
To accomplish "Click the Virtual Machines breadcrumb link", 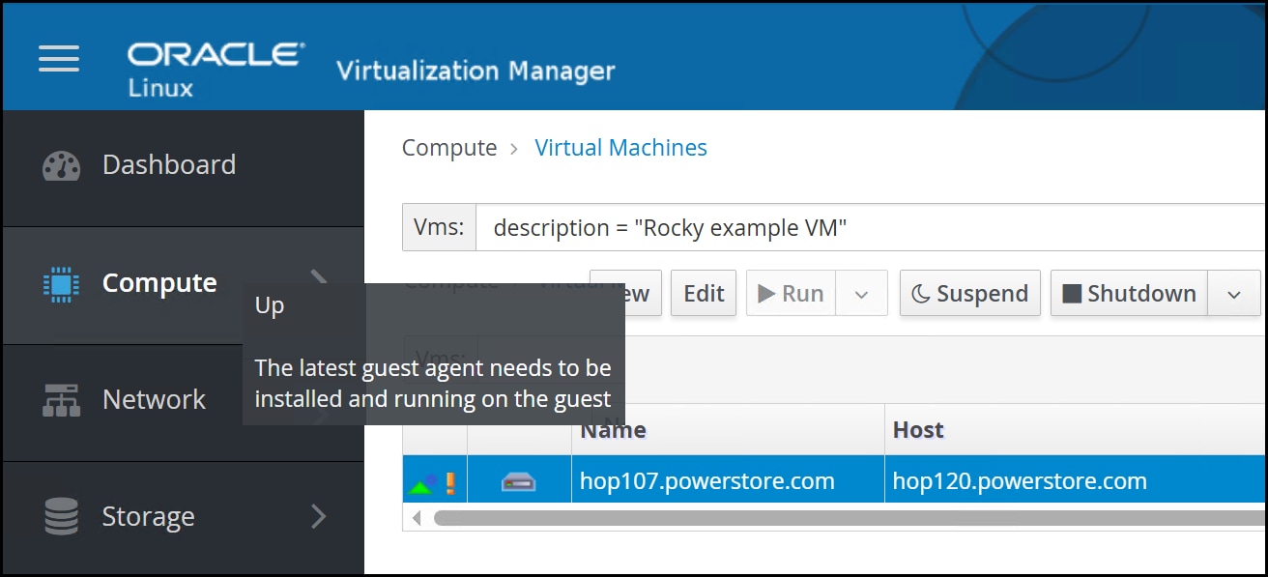I will tap(621, 148).
